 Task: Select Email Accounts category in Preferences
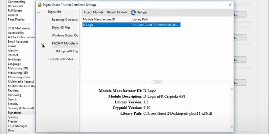[x=18, y=42]
